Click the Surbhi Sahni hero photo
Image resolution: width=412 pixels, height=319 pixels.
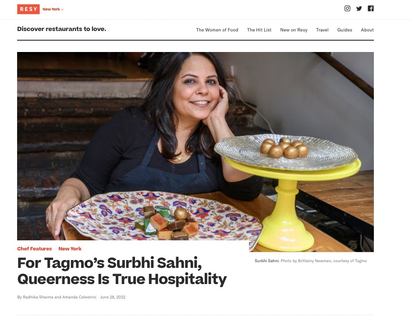195,152
